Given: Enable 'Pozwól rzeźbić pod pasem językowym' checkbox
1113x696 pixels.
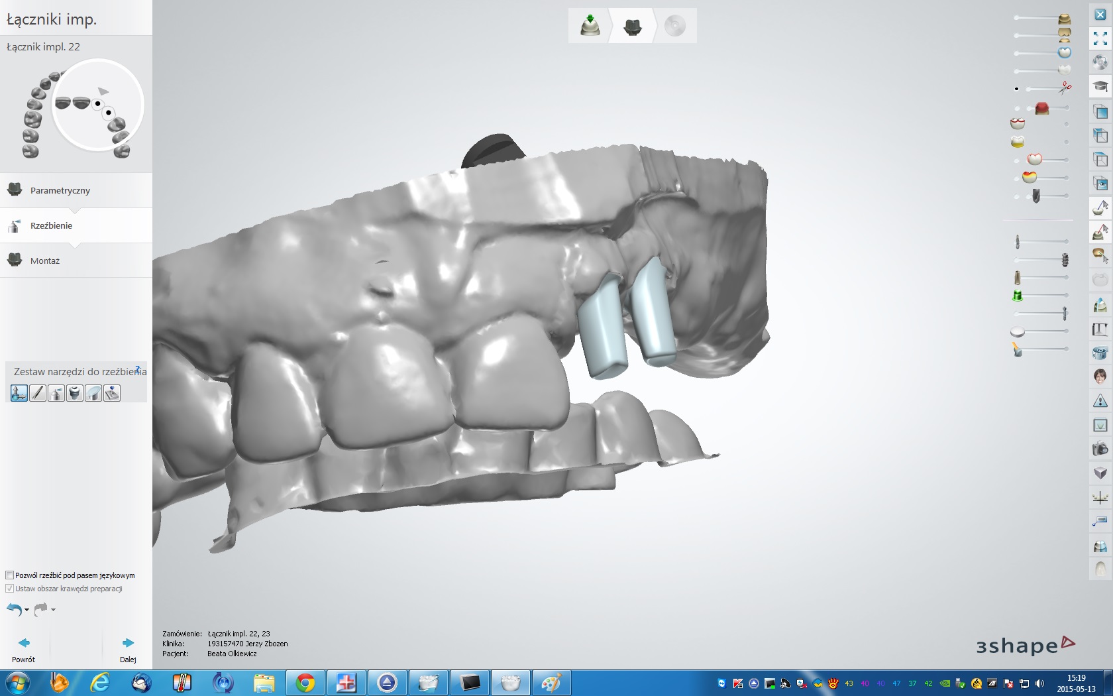Looking at the screenshot, I should 10,575.
